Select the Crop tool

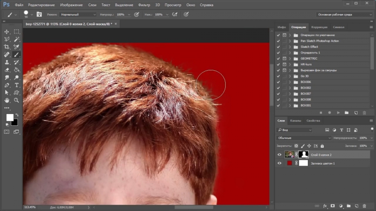[7, 47]
